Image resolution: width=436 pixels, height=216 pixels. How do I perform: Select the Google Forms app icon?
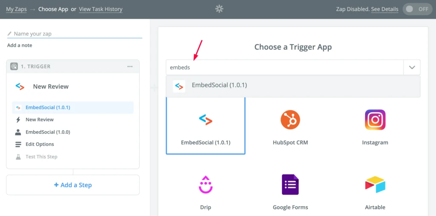[x=290, y=185]
